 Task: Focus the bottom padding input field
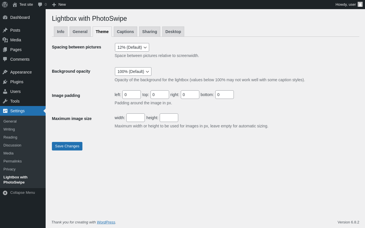[224, 95]
